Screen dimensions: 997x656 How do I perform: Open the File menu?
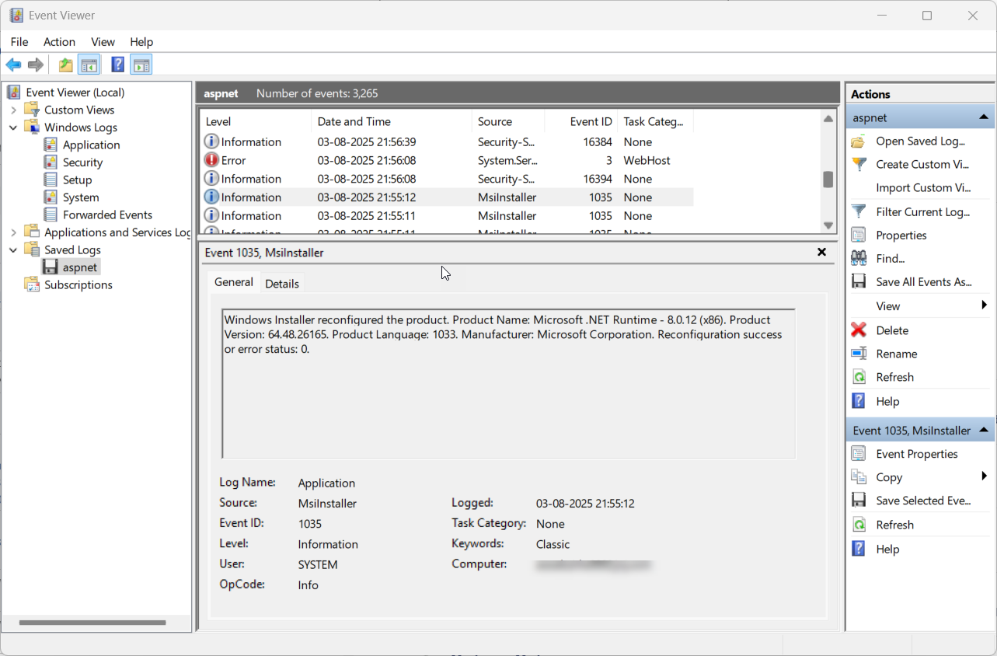19,42
